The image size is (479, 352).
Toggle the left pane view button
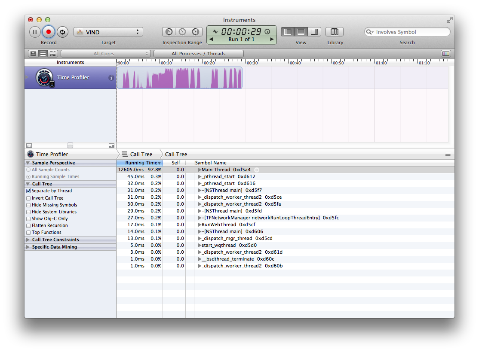point(288,32)
